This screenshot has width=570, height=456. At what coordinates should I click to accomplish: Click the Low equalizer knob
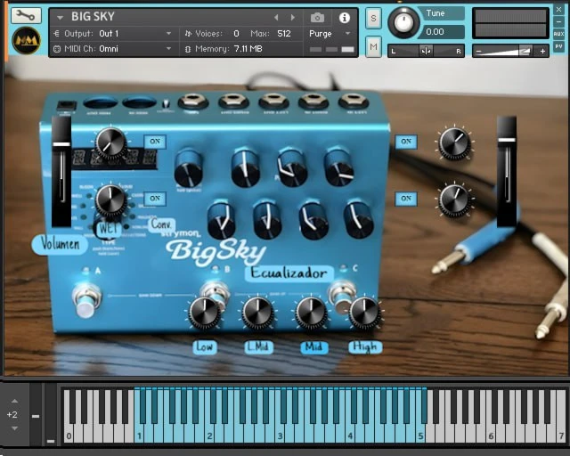coord(205,313)
